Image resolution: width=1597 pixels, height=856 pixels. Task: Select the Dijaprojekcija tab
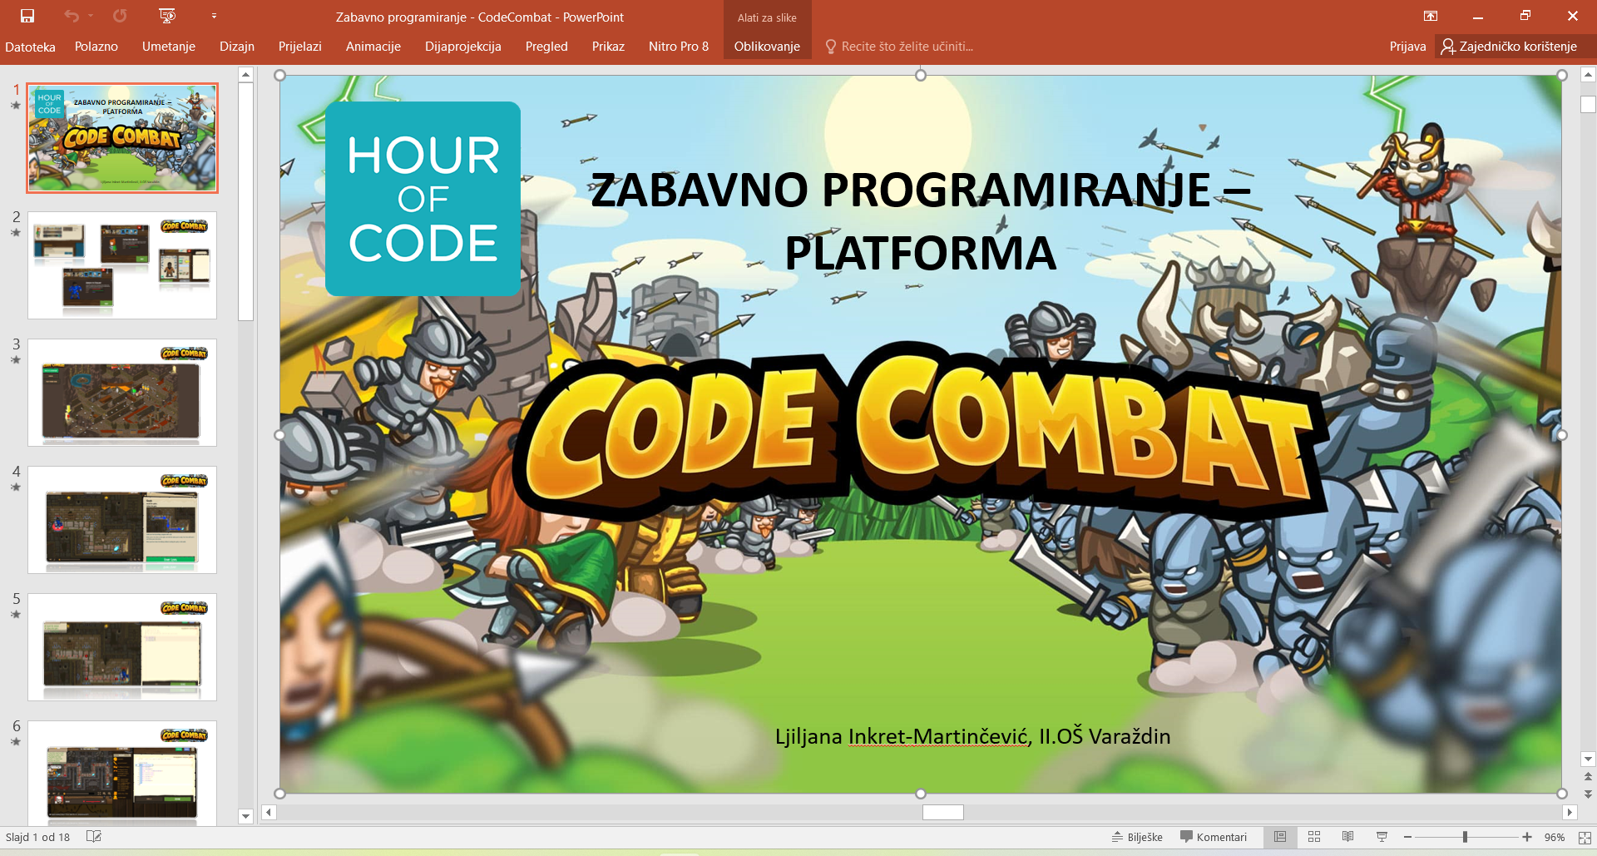click(x=463, y=47)
